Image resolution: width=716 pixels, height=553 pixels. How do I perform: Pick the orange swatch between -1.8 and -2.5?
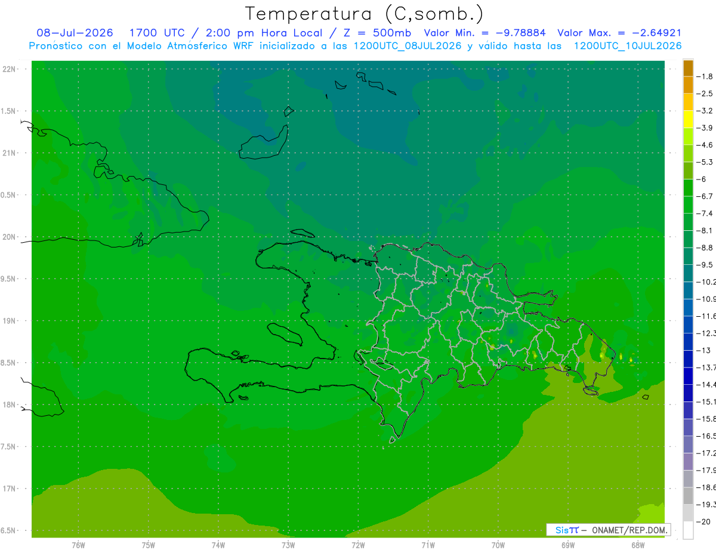688,85
